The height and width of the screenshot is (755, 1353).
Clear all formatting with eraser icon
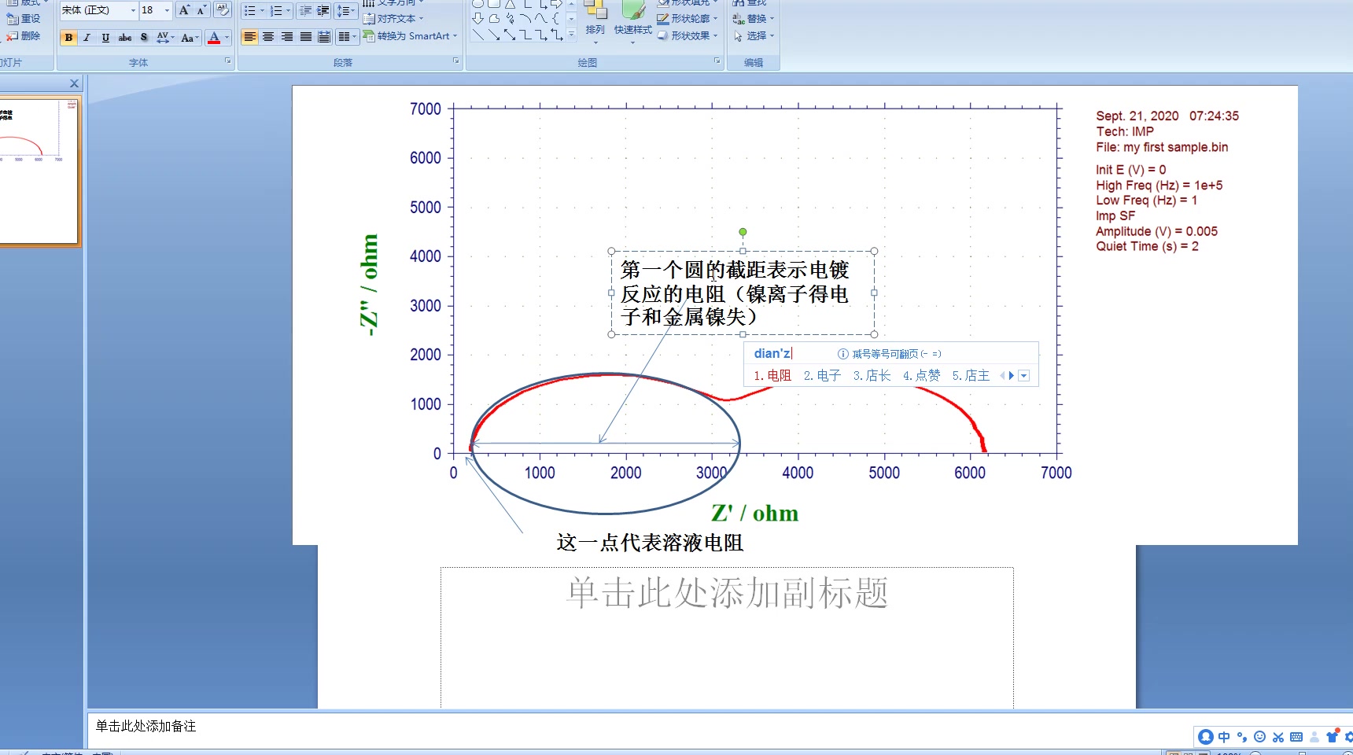(223, 10)
